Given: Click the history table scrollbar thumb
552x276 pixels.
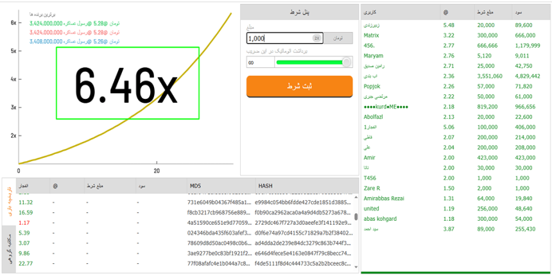Looking at the screenshot, I should click(x=356, y=217).
